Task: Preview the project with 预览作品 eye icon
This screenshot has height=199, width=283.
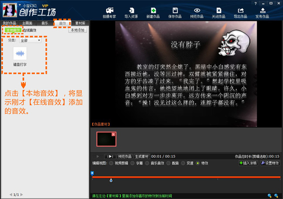Action: (197, 12)
